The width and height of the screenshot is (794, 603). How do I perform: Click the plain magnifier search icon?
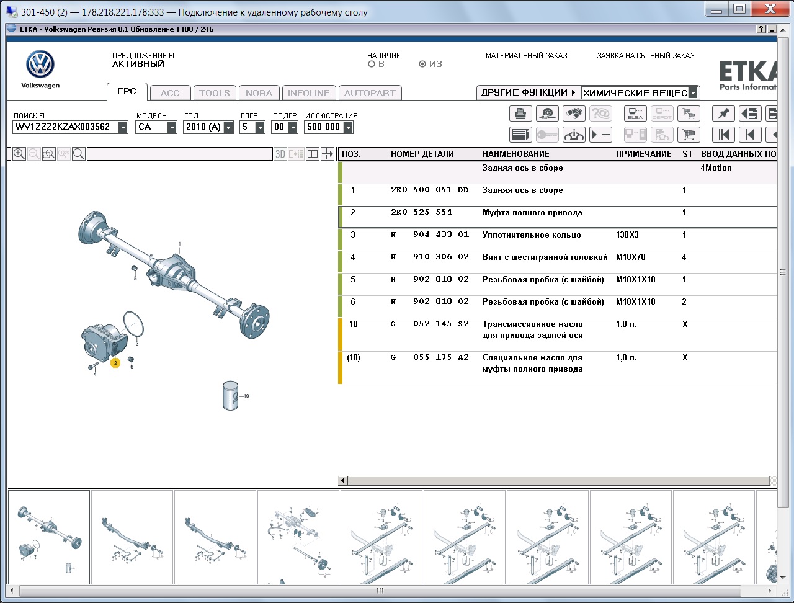[79, 154]
